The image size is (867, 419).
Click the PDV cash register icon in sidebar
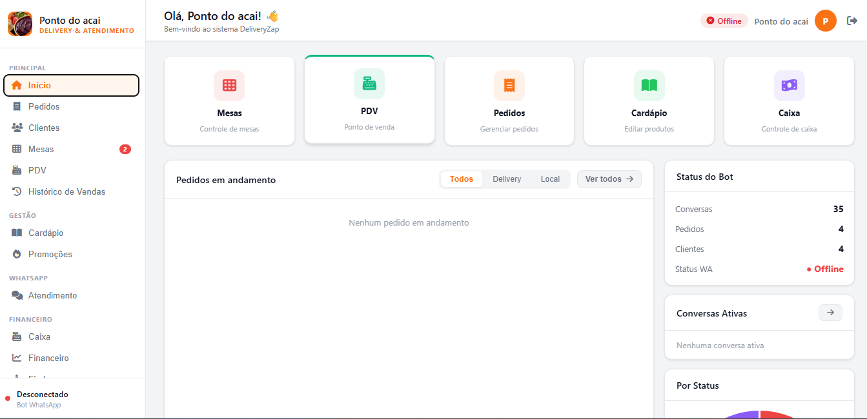pos(17,170)
